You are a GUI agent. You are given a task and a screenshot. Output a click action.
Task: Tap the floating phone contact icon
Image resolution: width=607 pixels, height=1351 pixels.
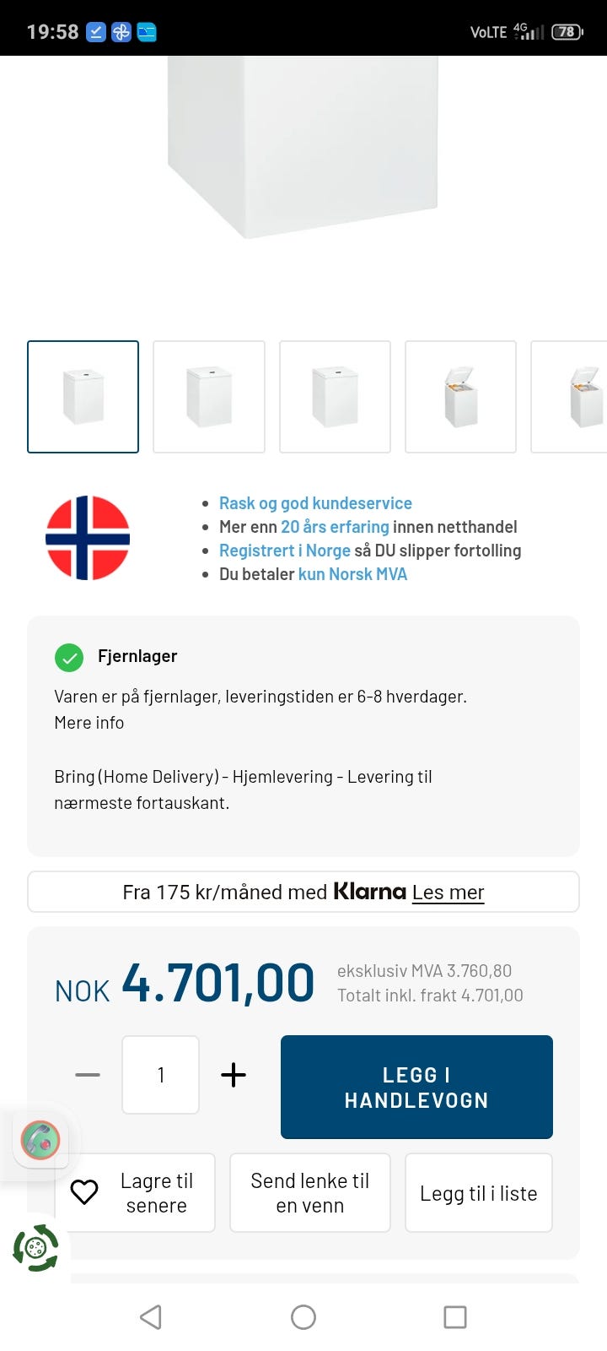click(x=39, y=1140)
